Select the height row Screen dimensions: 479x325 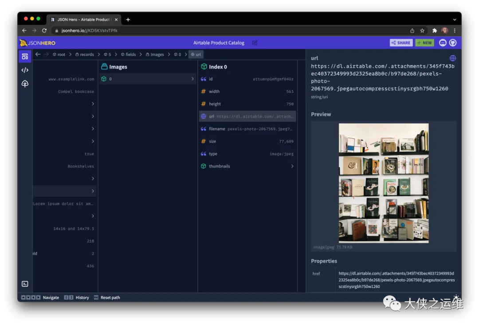click(x=247, y=104)
